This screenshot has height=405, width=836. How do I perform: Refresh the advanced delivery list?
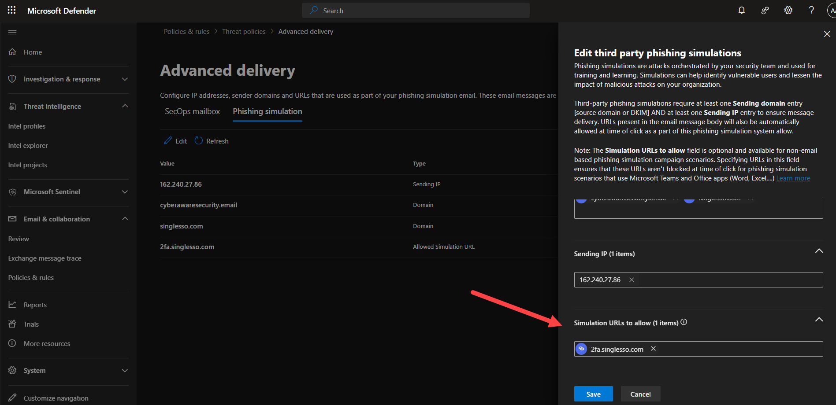(x=212, y=141)
